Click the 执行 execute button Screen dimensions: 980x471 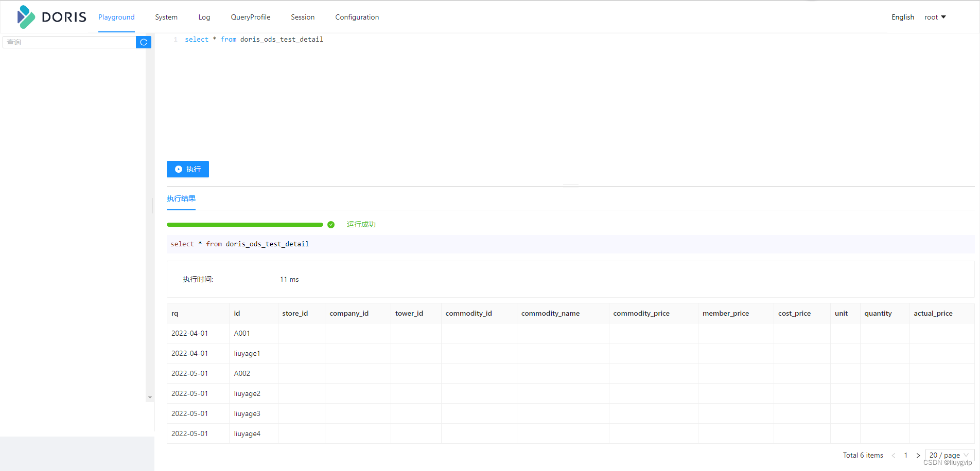(x=187, y=169)
